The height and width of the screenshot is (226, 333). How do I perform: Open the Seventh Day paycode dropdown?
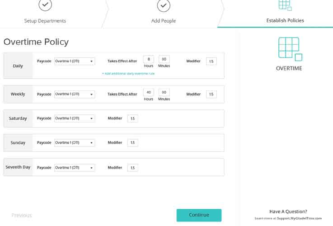(75, 168)
